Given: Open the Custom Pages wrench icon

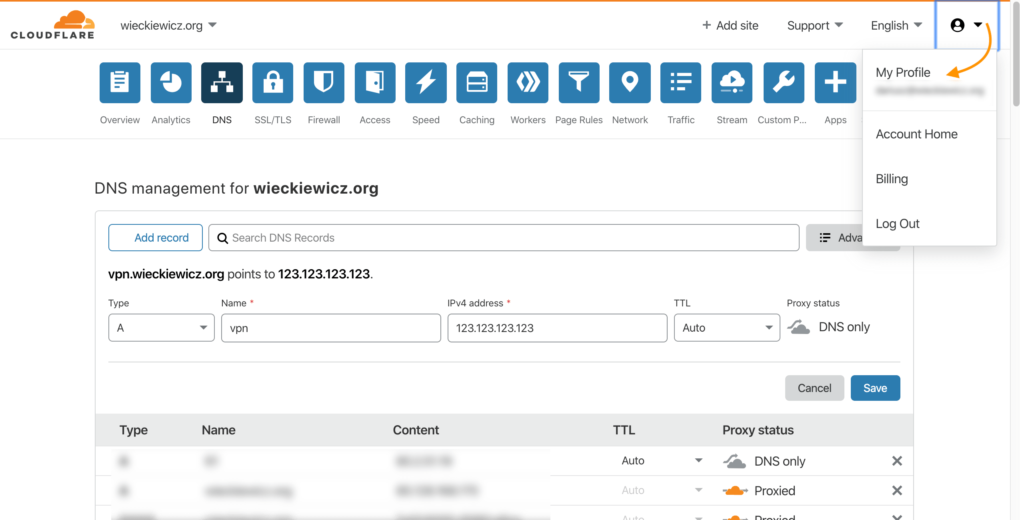Looking at the screenshot, I should coord(784,83).
